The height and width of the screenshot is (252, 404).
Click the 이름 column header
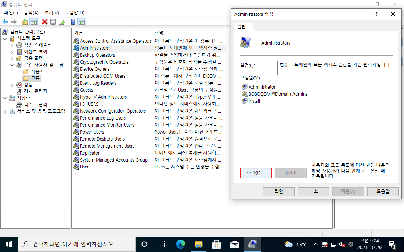112,33
